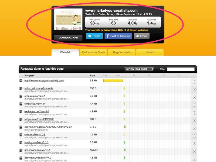Click CSS file icon beside sharing.css
Image resolution: width=216 pixels, height=162 pixels.
point(21,142)
